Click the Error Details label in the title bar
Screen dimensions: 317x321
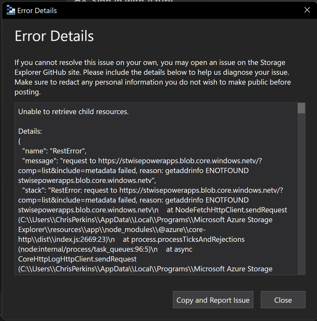pos(37,10)
